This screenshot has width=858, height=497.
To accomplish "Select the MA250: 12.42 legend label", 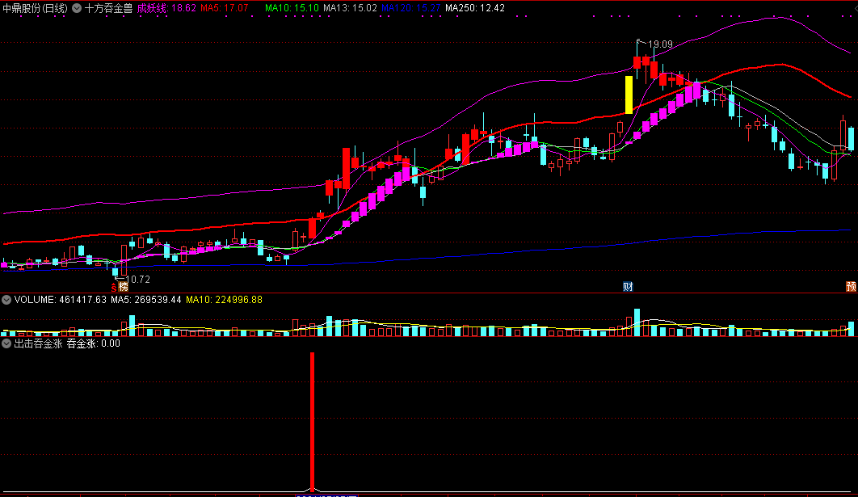I will [475, 8].
